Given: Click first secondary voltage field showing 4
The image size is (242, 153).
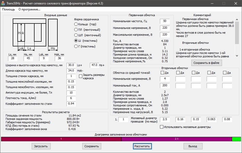Looking at the screenshot, I should point(165,79).
